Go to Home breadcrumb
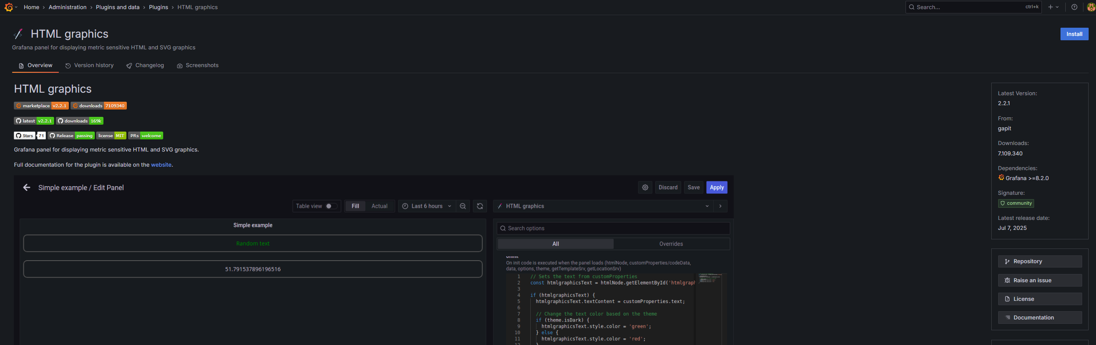 coord(31,7)
